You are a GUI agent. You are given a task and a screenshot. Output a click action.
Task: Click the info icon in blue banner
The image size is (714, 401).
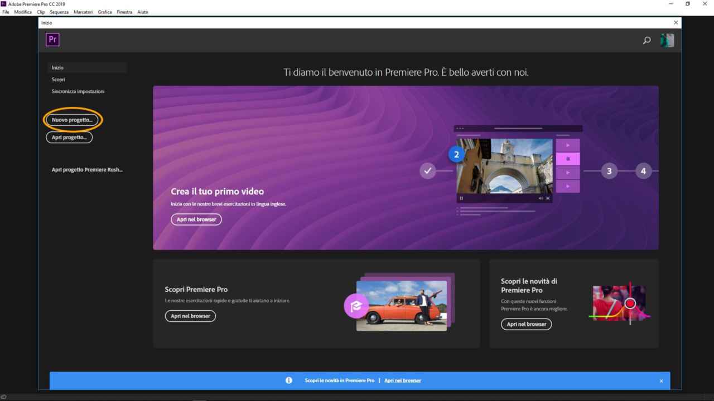[x=289, y=380]
